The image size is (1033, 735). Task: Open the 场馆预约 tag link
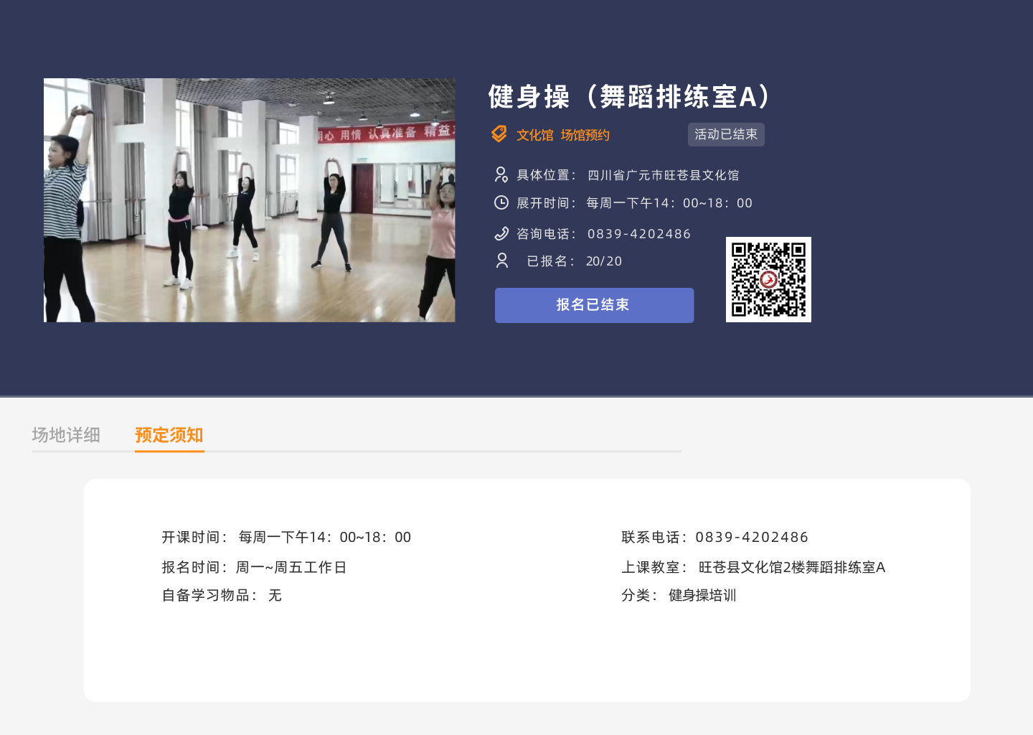tap(585, 135)
